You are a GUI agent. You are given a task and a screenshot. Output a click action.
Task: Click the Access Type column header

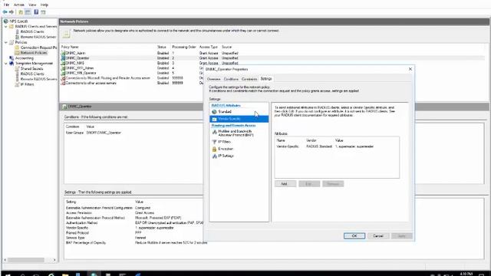point(208,47)
